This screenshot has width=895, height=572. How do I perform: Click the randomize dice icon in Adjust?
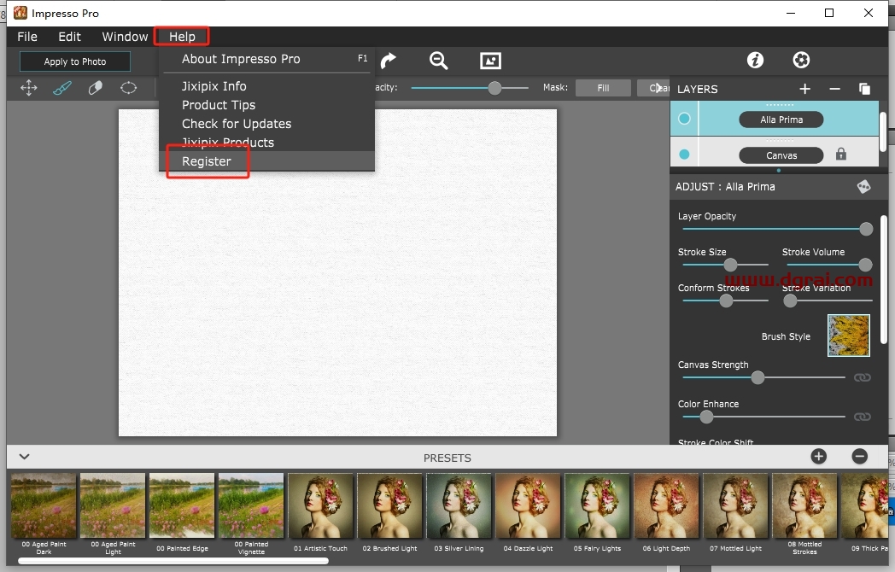(863, 187)
